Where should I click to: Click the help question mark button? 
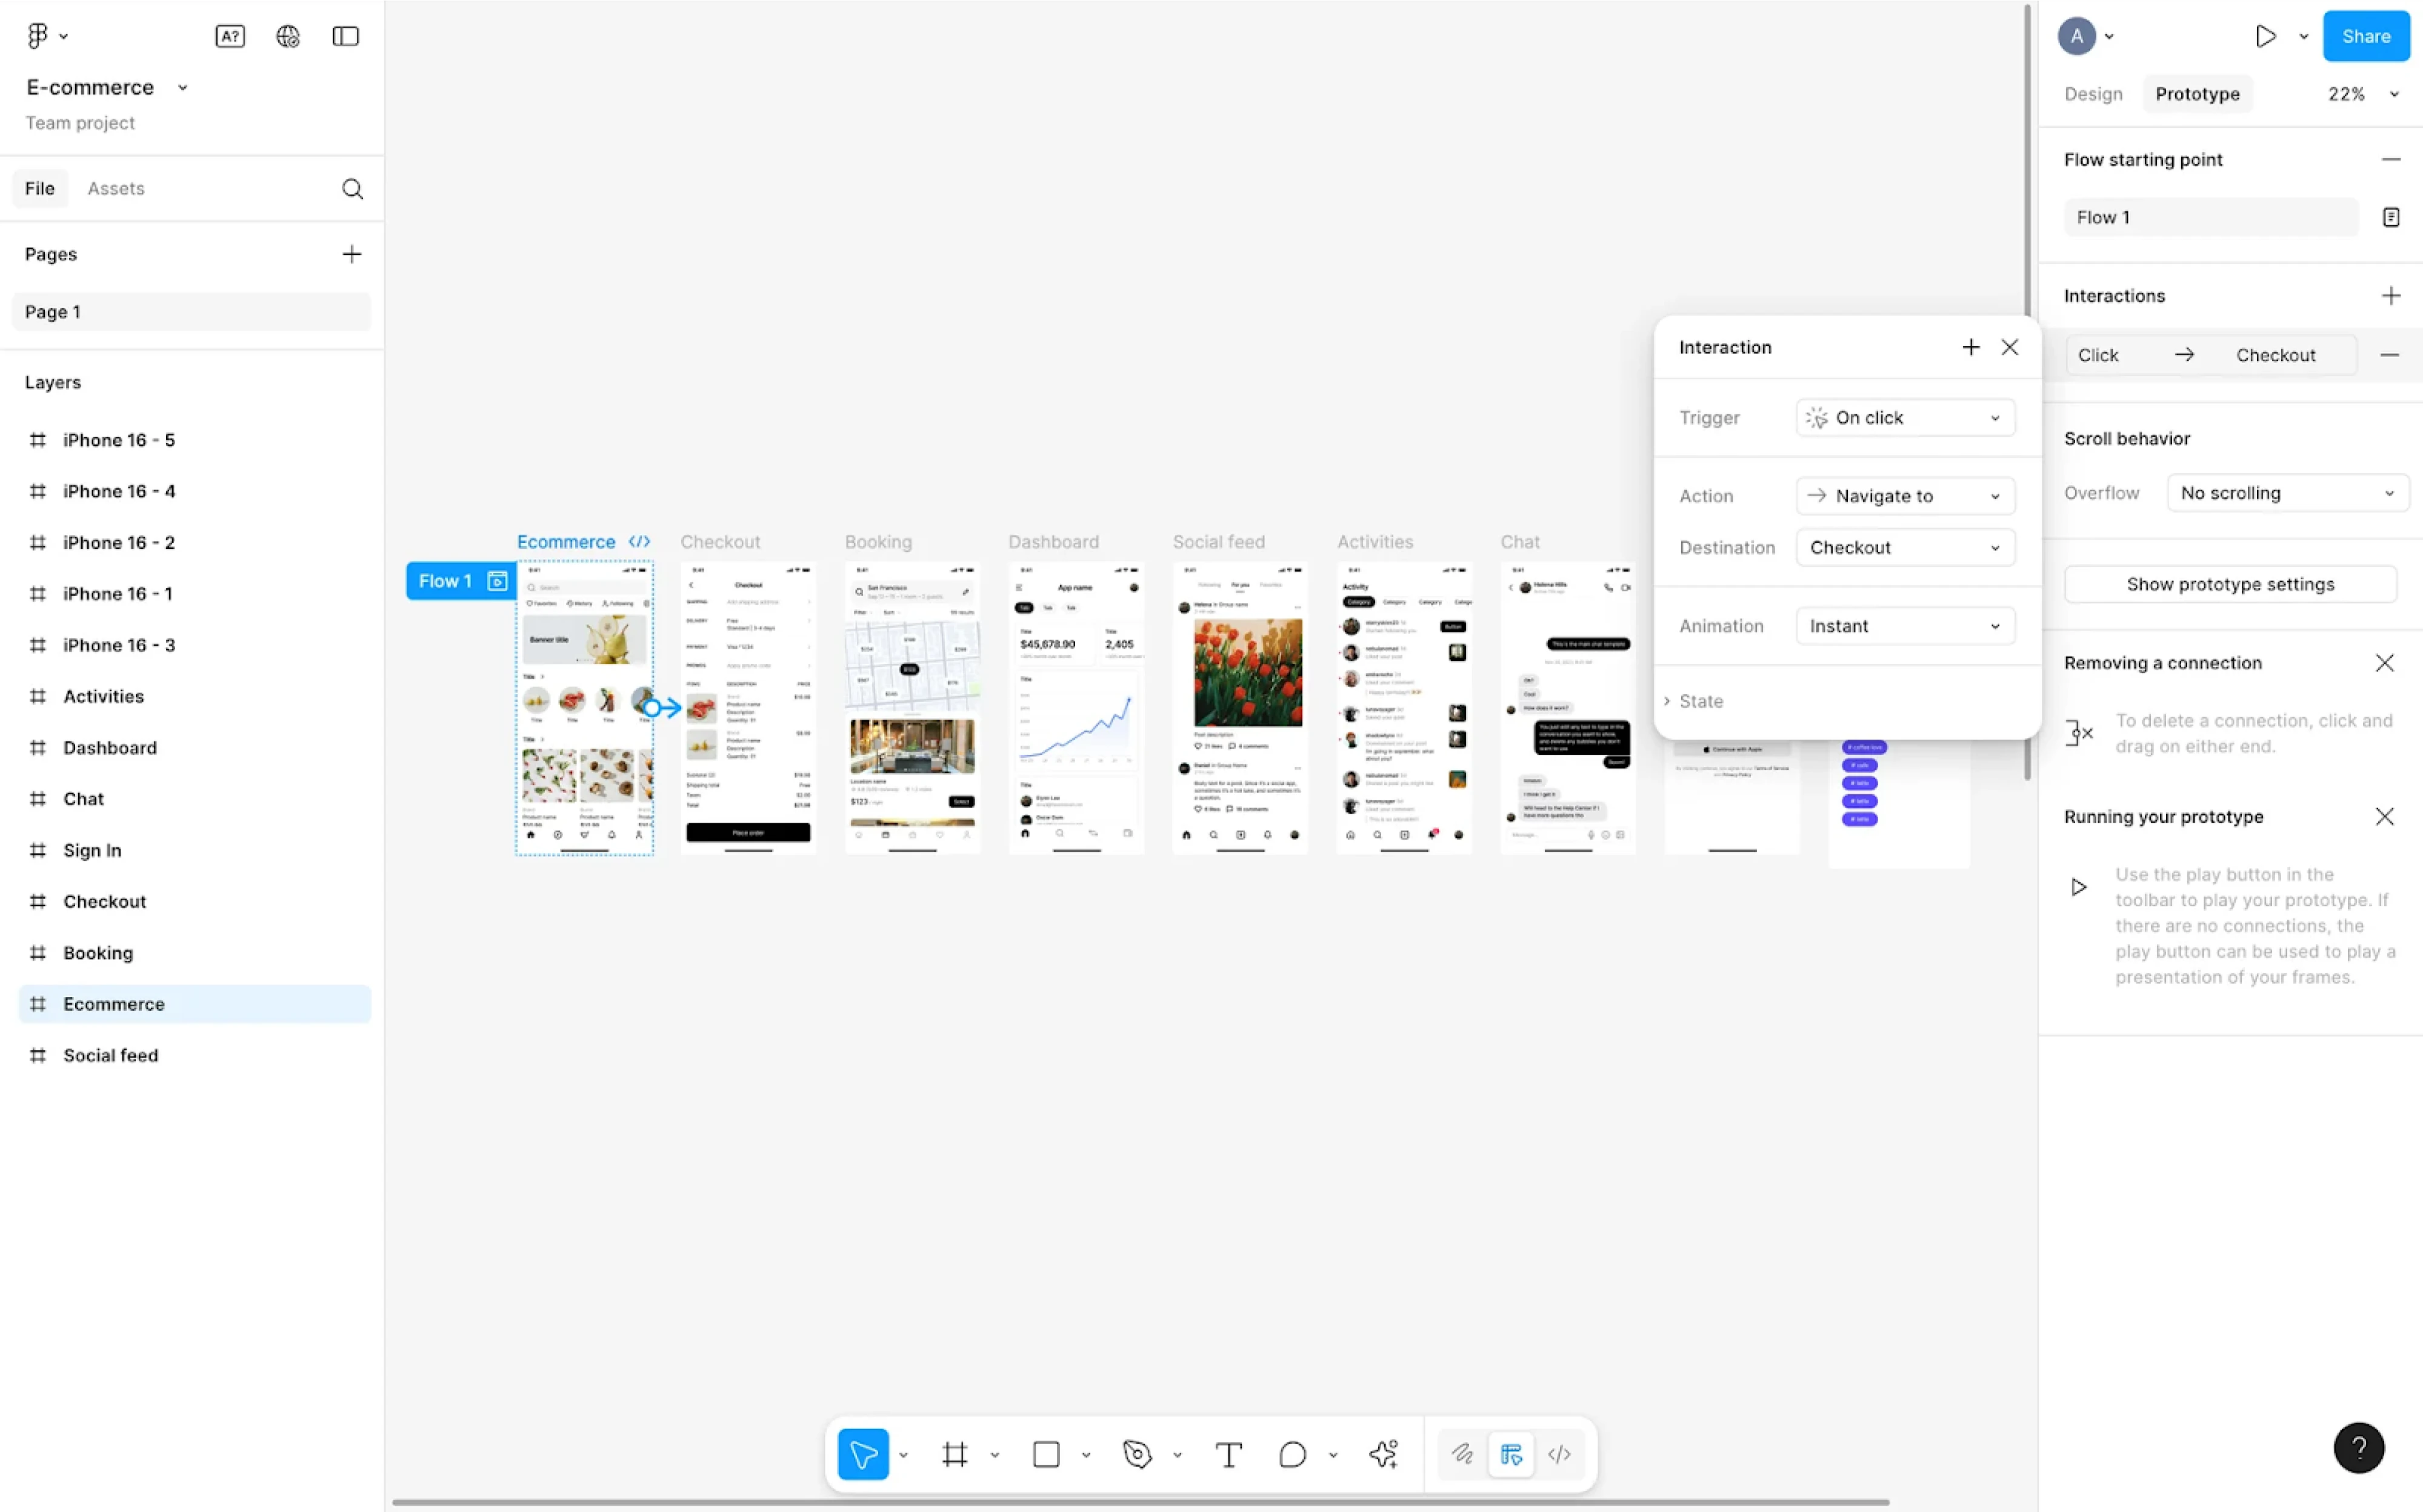point(2359,1447)
